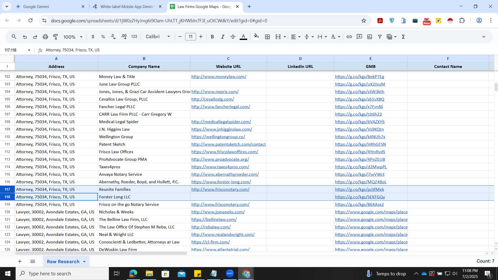This screenshot has height=280, width=498.
Task: Open the Chrome profile icon
Action: (x=479, y=20)
